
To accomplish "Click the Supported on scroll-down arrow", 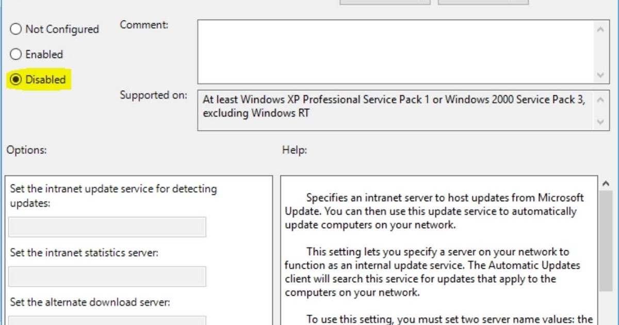I will (600, 123).
